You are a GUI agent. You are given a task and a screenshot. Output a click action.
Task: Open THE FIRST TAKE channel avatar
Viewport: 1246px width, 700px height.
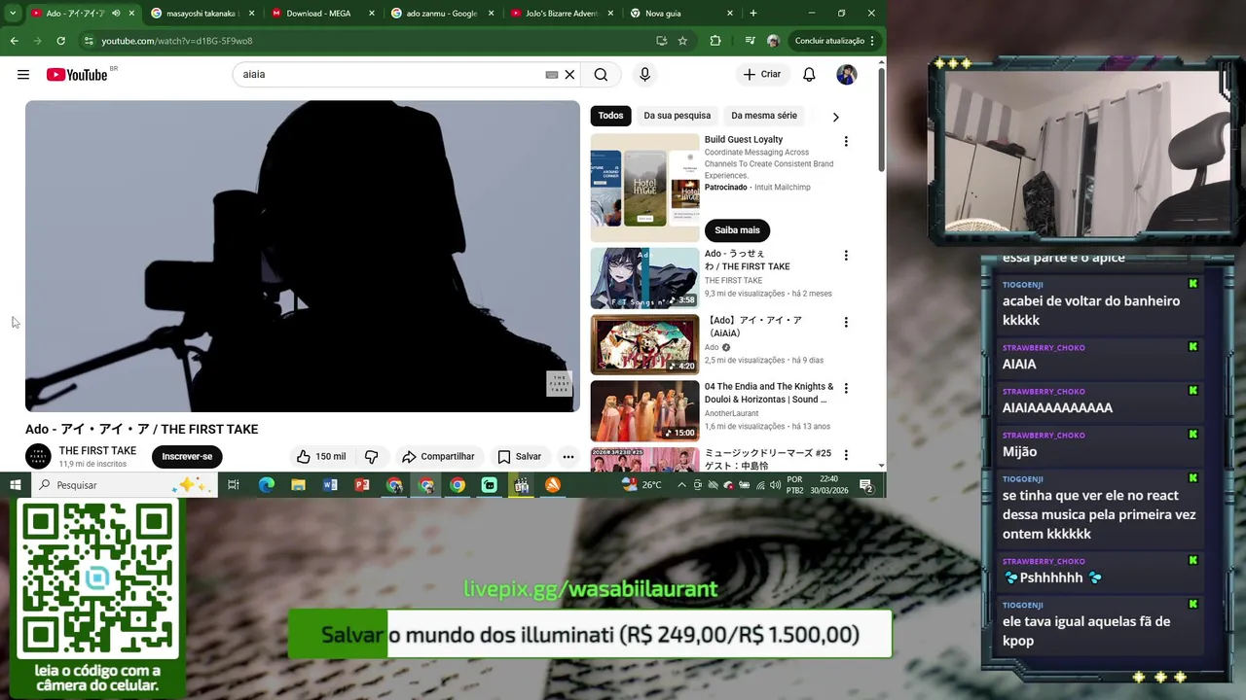[38, 456]
